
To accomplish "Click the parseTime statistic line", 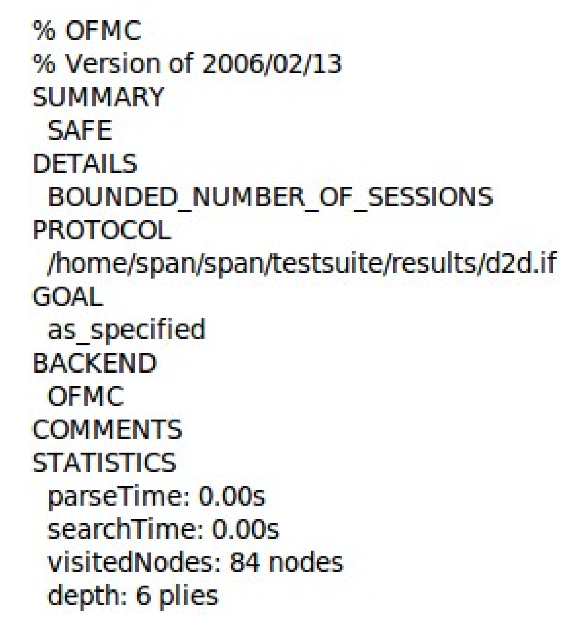I will pos(157,496).
